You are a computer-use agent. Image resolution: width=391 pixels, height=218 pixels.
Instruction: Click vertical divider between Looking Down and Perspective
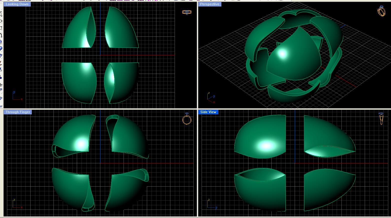click(198, 55)
